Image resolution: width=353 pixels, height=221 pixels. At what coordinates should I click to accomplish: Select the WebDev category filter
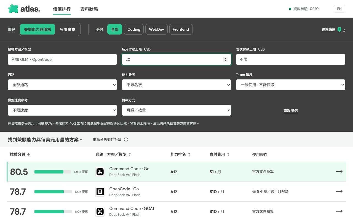coord(156,29)
